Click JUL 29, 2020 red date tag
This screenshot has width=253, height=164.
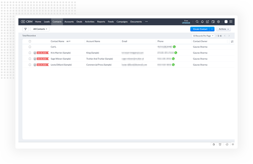pos(43,65)
